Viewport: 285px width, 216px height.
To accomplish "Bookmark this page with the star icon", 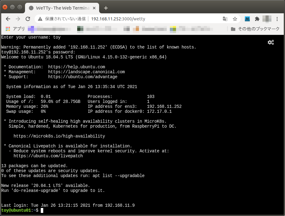I will tap(235, 19).
